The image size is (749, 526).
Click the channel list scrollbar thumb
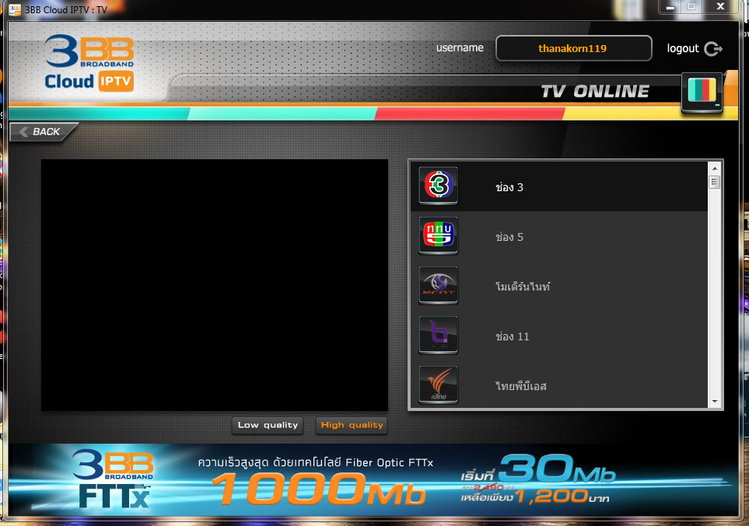pos(715,183)
